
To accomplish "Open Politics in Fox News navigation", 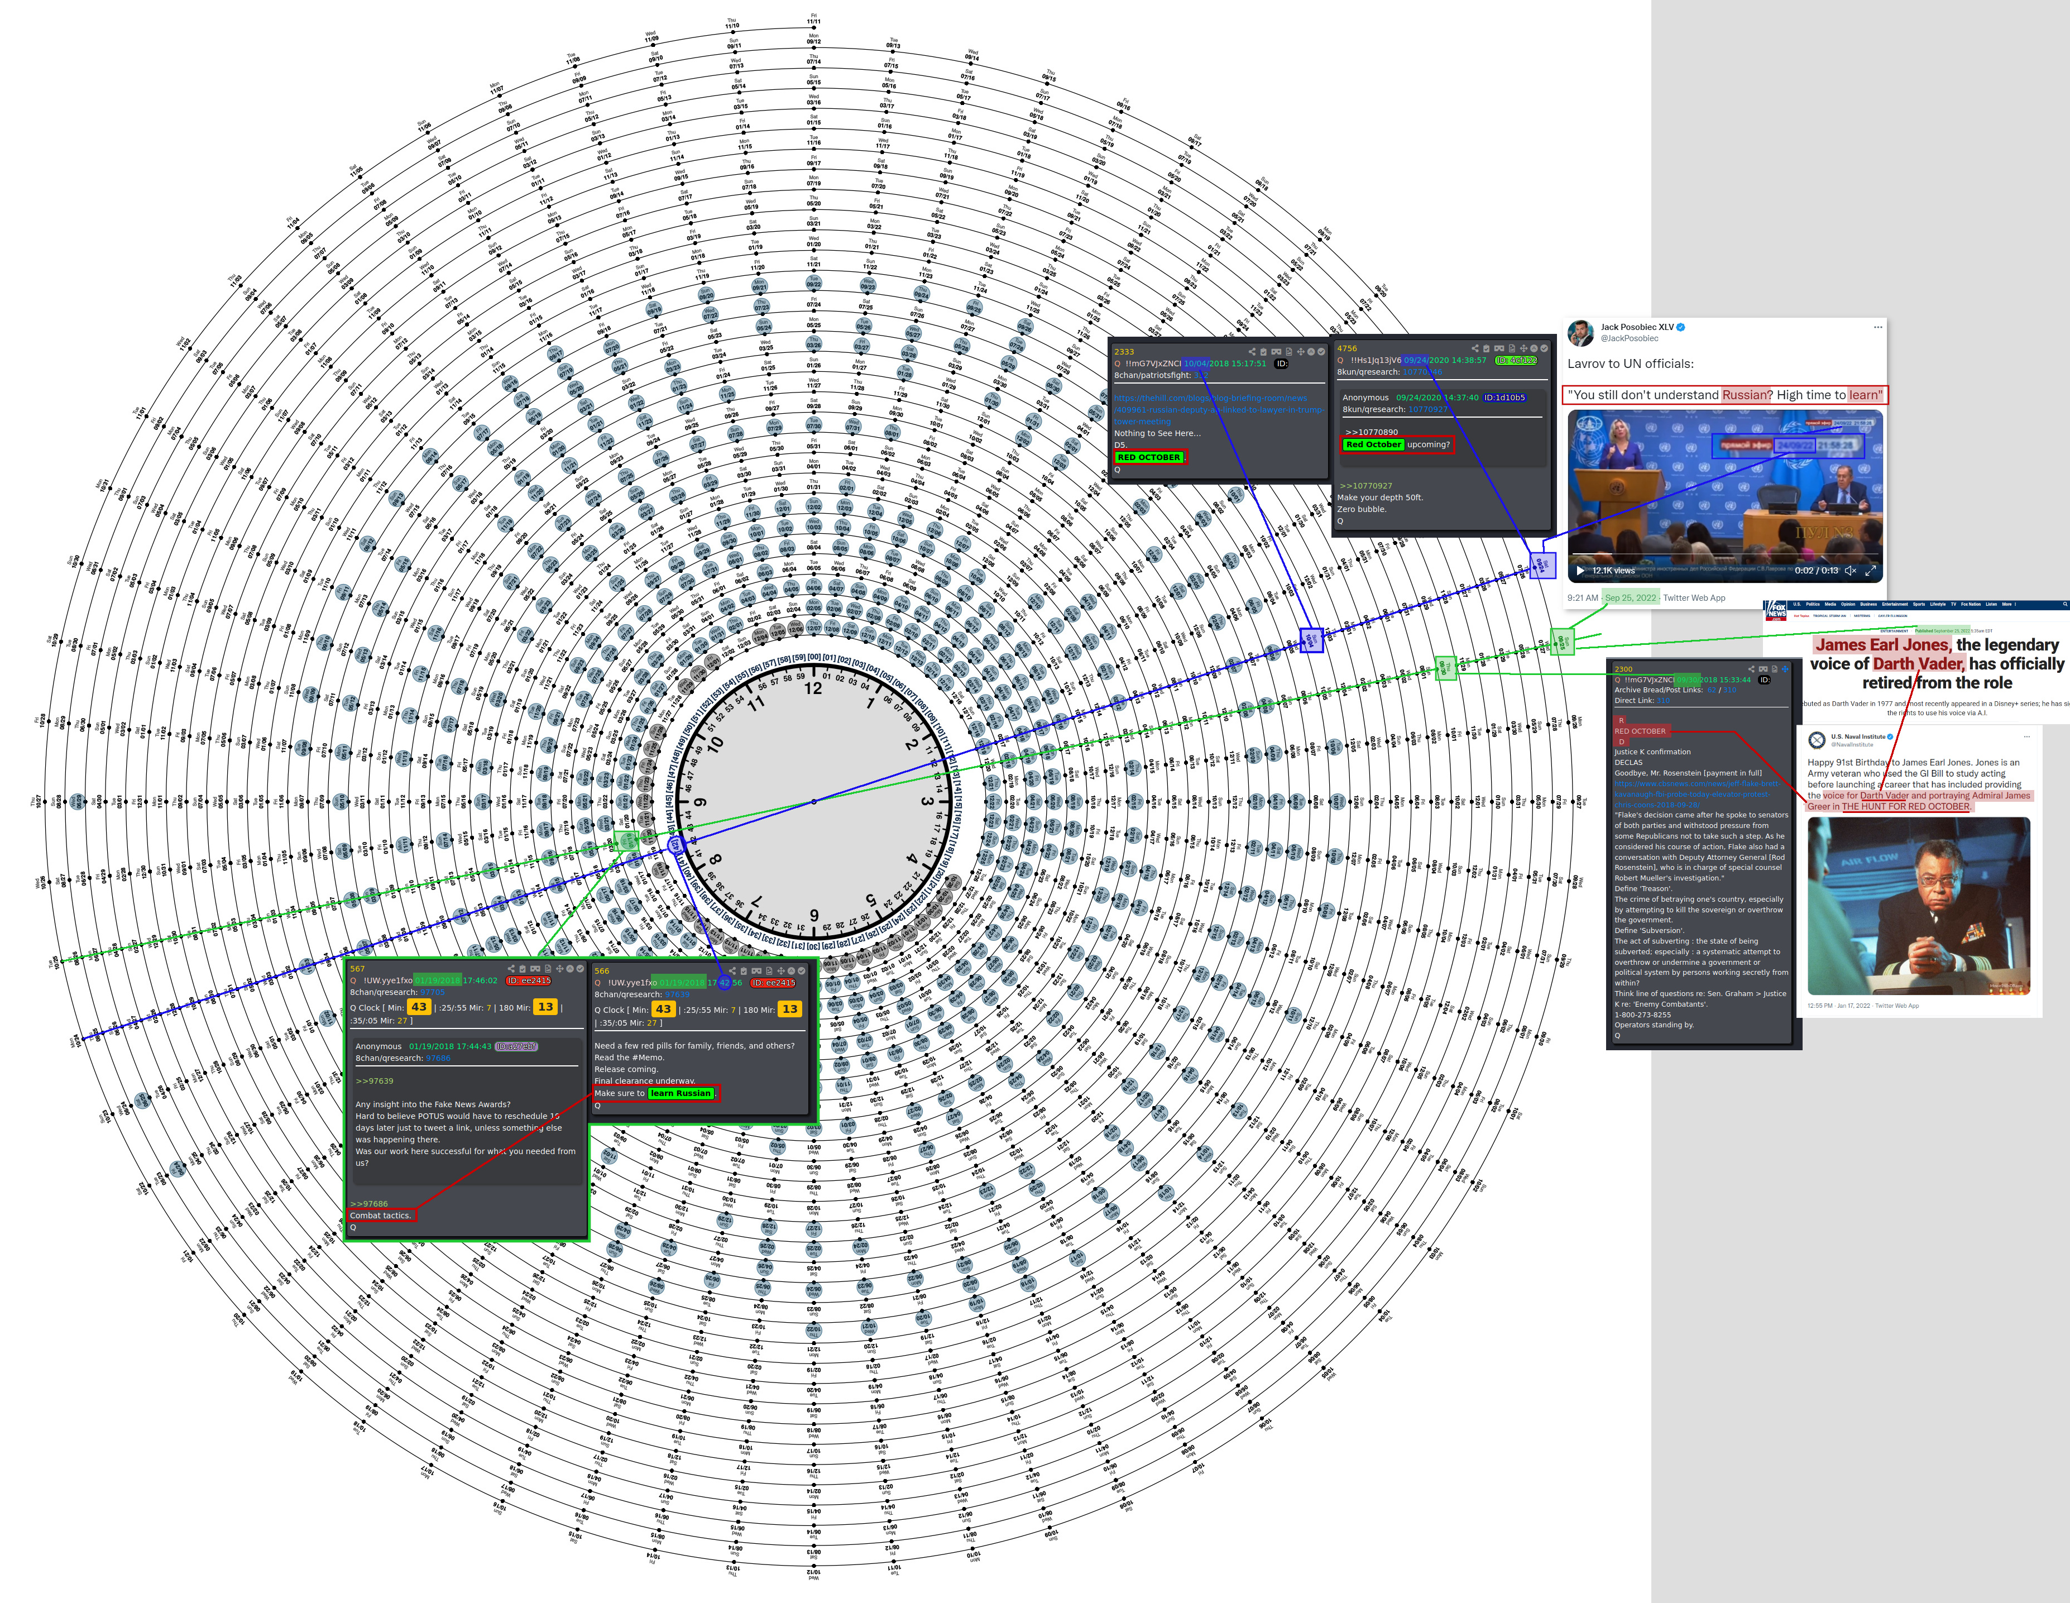I will point(1813,605).
